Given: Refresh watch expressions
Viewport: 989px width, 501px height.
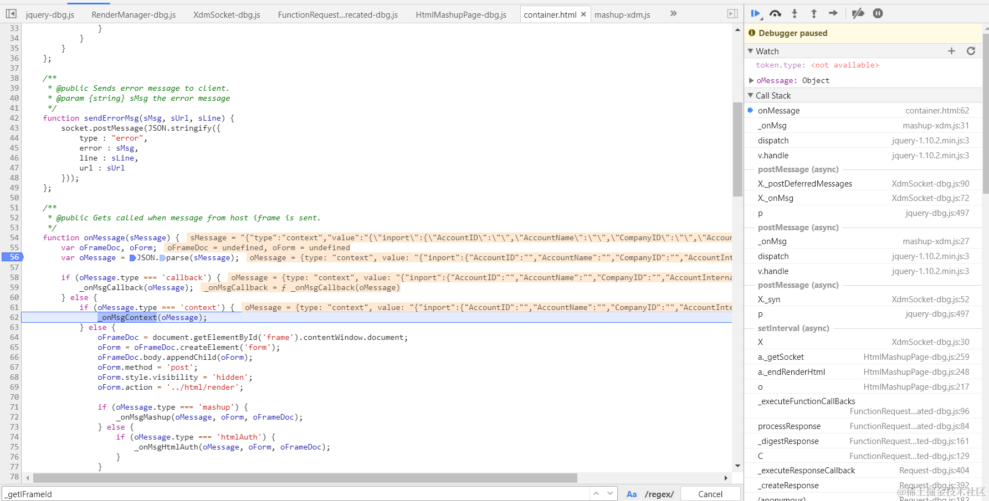Looking at the screenshot, I should (971, 51).
